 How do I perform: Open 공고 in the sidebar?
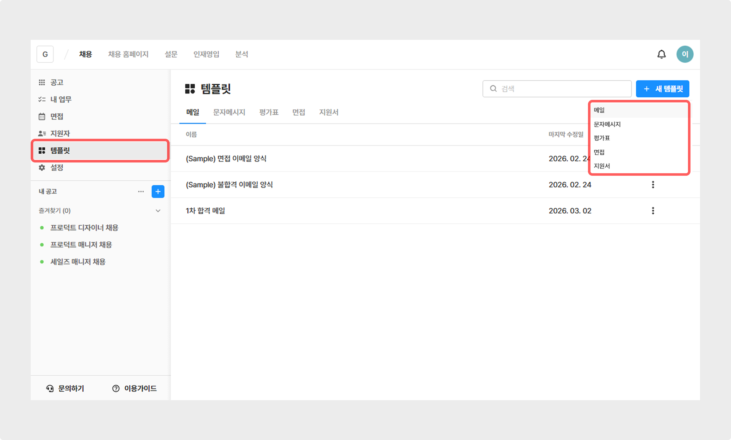100,82
